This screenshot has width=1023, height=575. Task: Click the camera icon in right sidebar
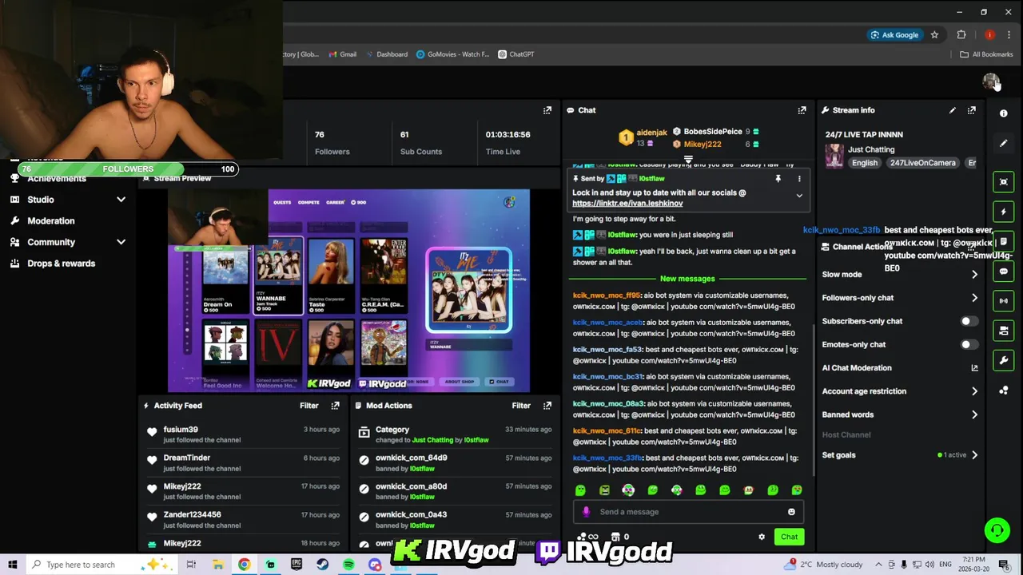point(1004,331)
